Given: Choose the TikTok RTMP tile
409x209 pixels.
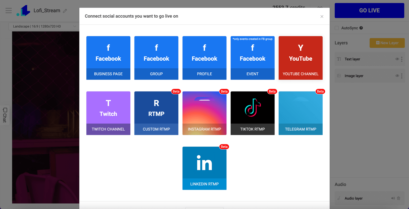Looking at the screenshot, I should pyautogui.click(x=253, y=113).
